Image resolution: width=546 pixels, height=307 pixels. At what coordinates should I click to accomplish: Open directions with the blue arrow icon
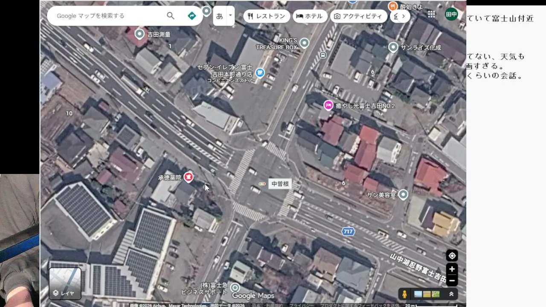(x=192, y=16)
